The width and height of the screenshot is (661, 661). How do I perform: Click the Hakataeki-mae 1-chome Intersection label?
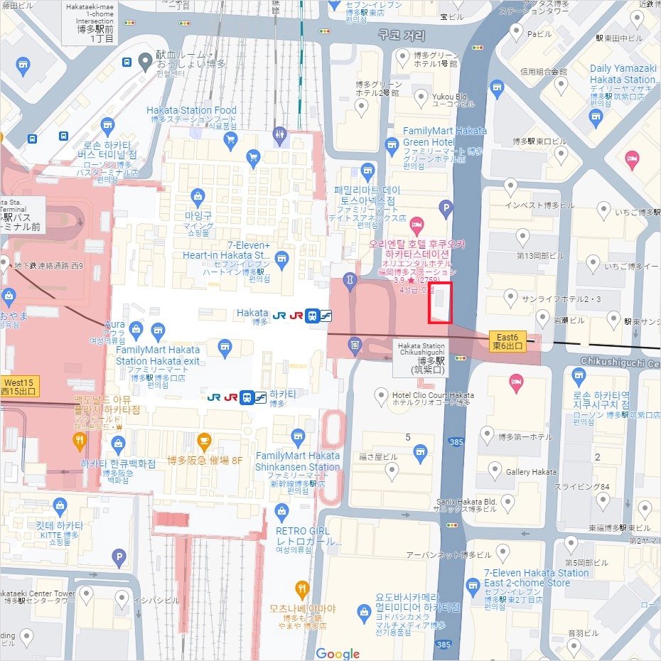tap(90, 22)
